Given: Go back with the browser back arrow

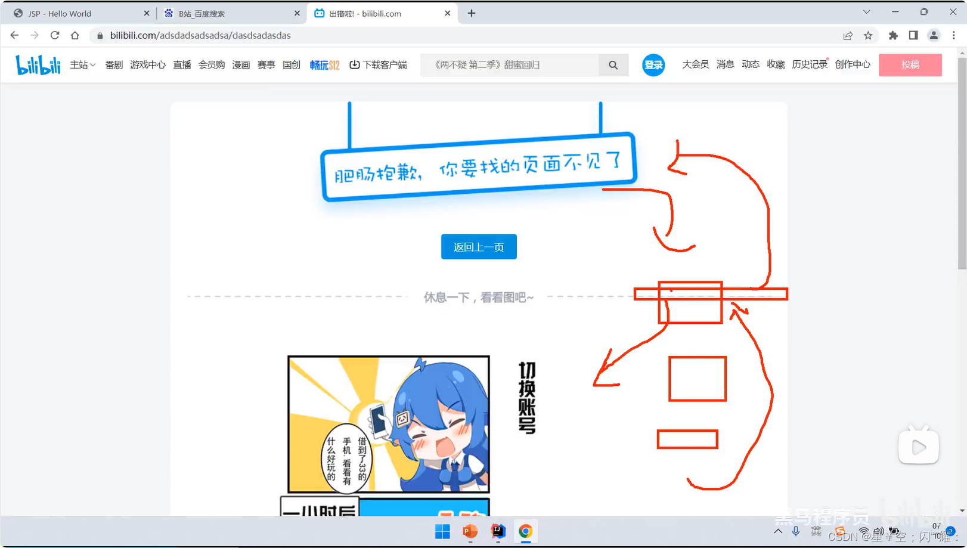Looking at the screenshot, I should tap(15, 35).
